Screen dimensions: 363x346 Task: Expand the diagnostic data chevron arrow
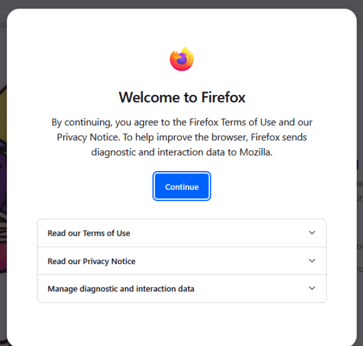point(312,288)
